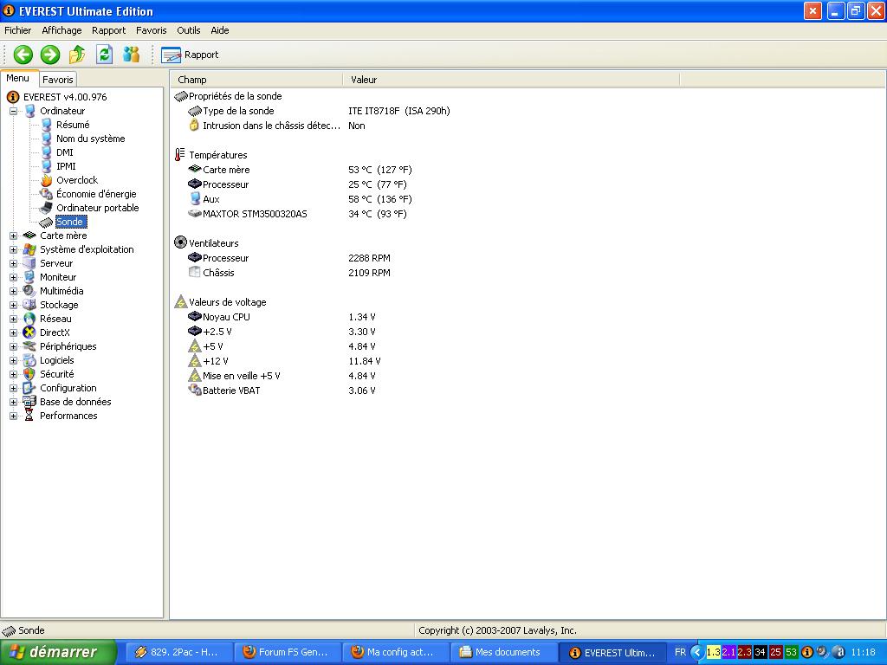The width and height of the screenshot is (887, 665).
Task: Select Nom du système in the tree
Action: (x=90, y=139)
